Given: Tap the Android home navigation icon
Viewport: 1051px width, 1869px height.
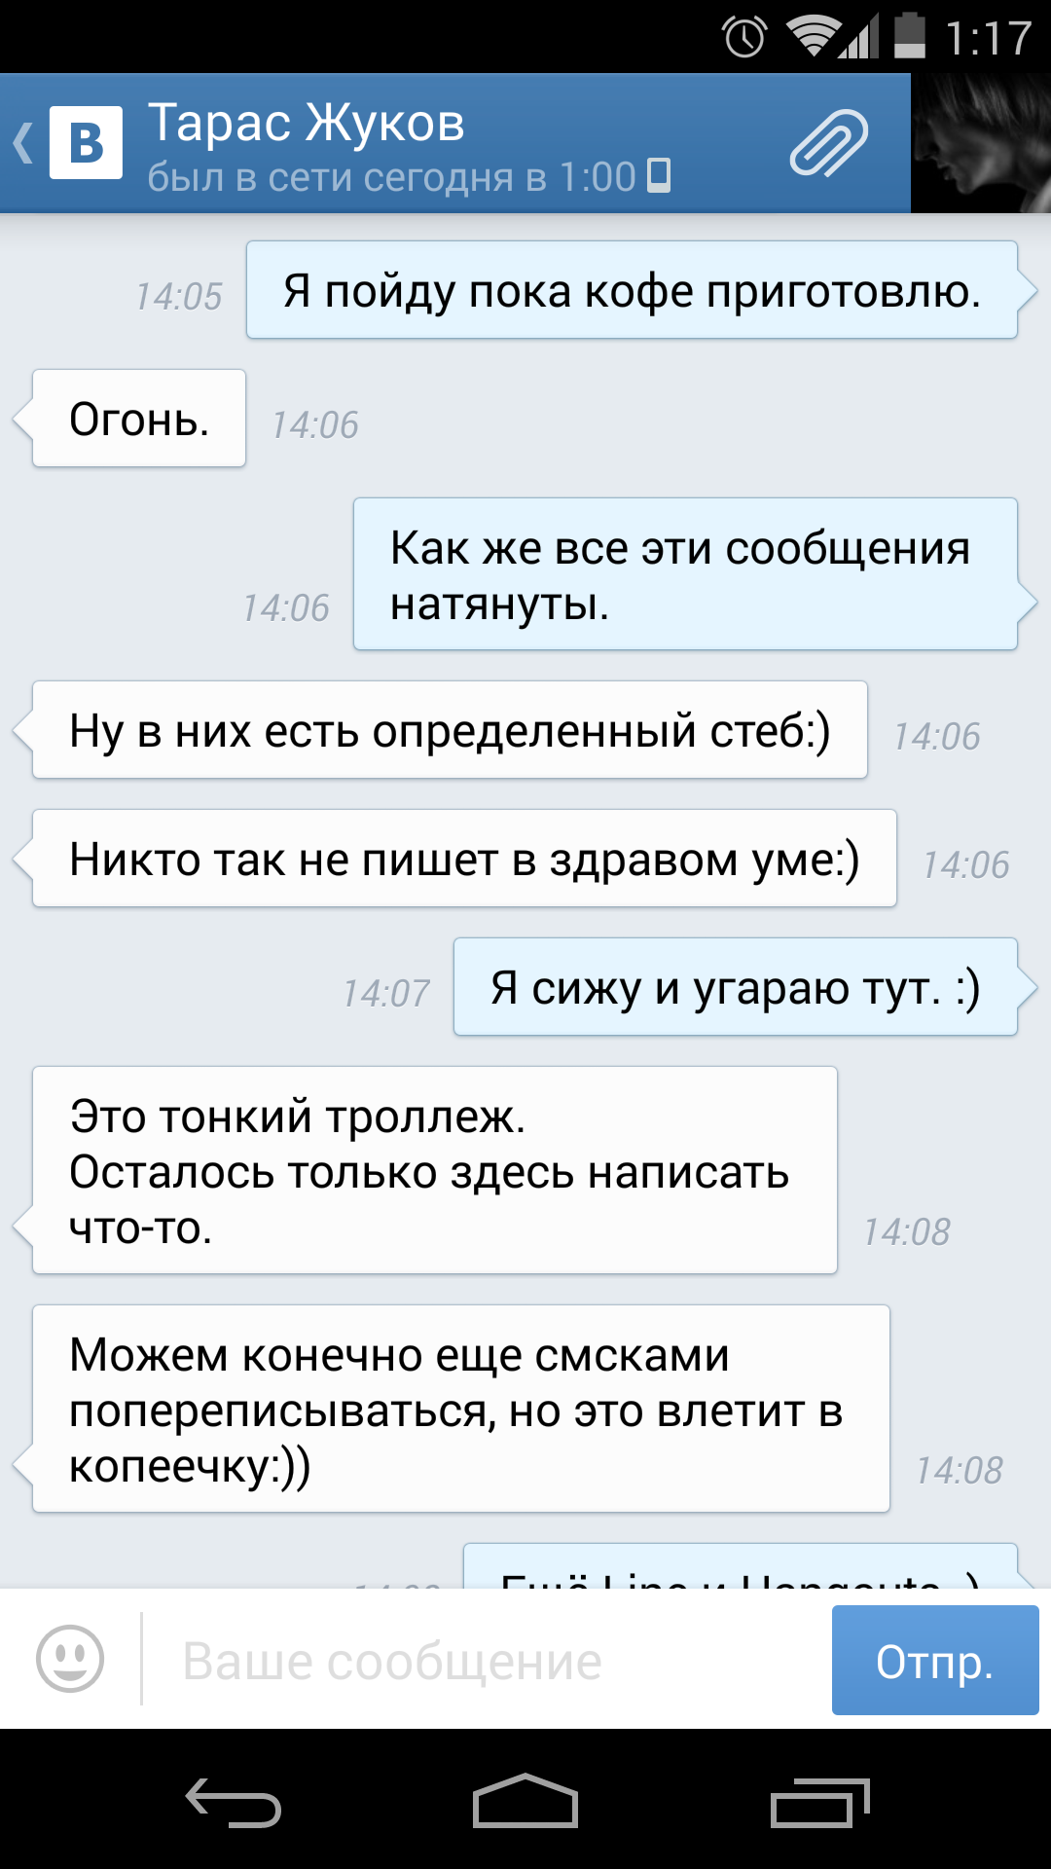Looking at the screenshot, I should click(x=525, y=1801).
